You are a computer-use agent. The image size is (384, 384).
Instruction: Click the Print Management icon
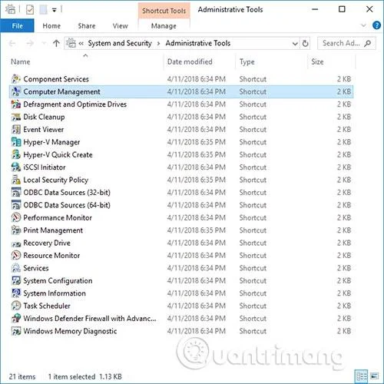click(16, 230)
